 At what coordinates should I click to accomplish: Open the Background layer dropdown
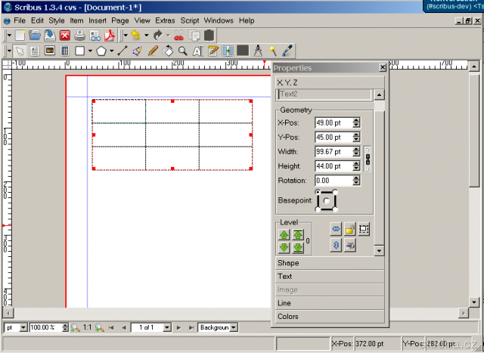(x=233, y=327)
